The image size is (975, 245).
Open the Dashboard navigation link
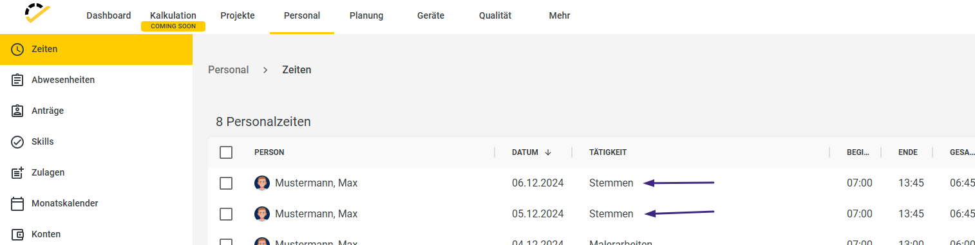coord(109,15)
